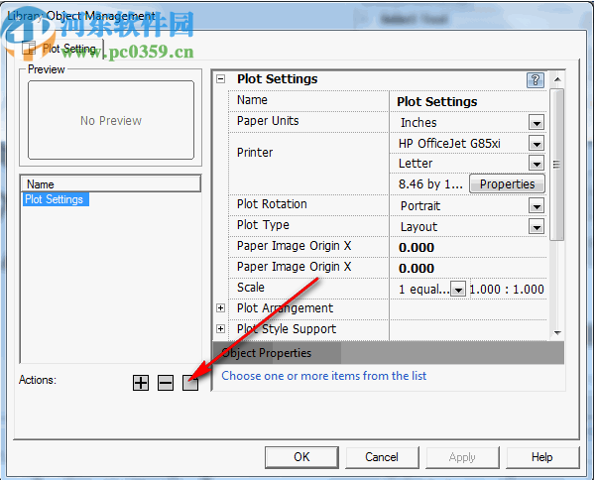
Task: Collapse the Plot Settings section
Action: (x=220, y=79)
